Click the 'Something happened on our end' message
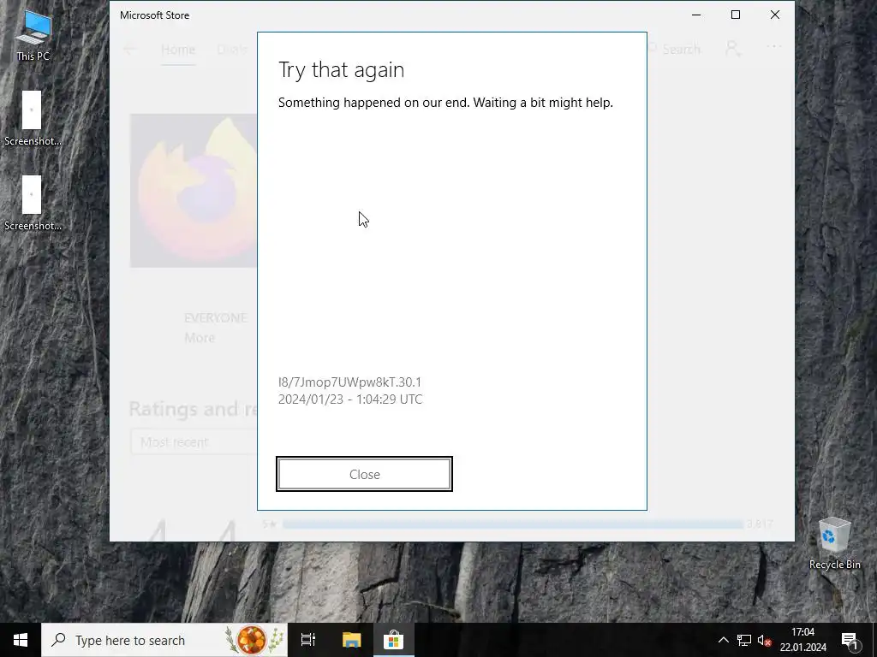This screenshot has width=877, height=657. 445,103
